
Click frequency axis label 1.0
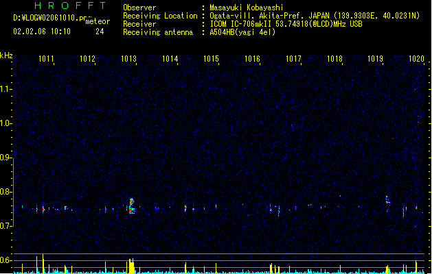pyautogui.click(x=5, y=123)
